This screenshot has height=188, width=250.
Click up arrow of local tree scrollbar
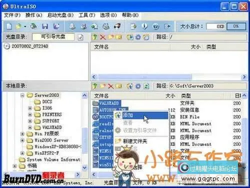point(84,95)
